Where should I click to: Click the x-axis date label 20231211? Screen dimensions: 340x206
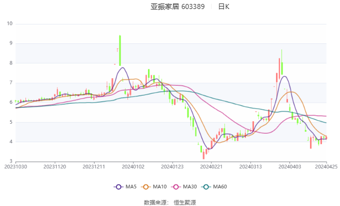pyautogui.click(x=94, y=167)
